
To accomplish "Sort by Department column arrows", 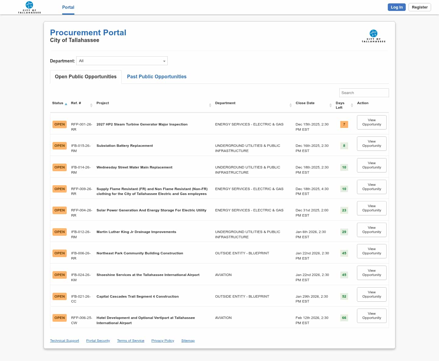I will tap(291, 105).
